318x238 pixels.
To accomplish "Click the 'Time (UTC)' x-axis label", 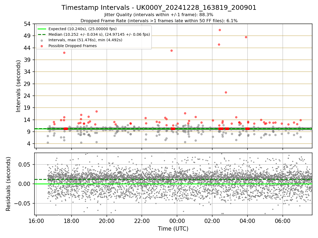I will (x=173, y=229).
